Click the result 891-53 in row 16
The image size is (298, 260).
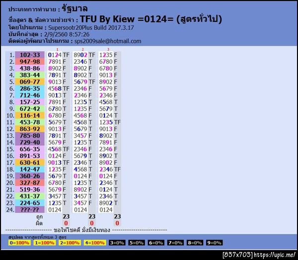coord(30,156)
